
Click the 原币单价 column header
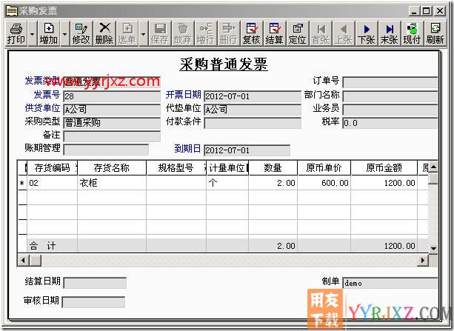click(324, 167)
